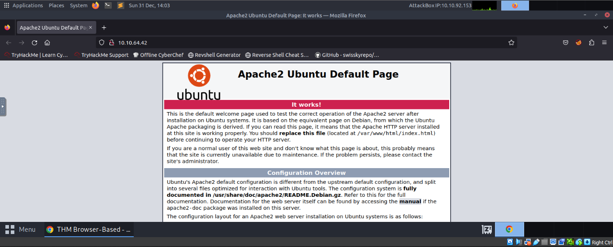Click the AttackBox IP label
This screenshot has height=247, width=613.
[440, 5]
